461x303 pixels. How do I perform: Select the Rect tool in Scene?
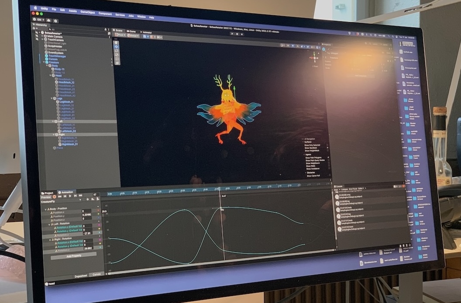[x=117, y=59]
